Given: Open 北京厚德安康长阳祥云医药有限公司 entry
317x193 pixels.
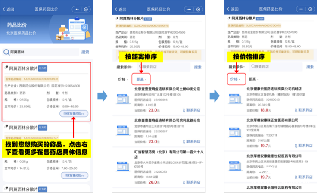Looking at the screenshot, I should click(x=274, y=187).
